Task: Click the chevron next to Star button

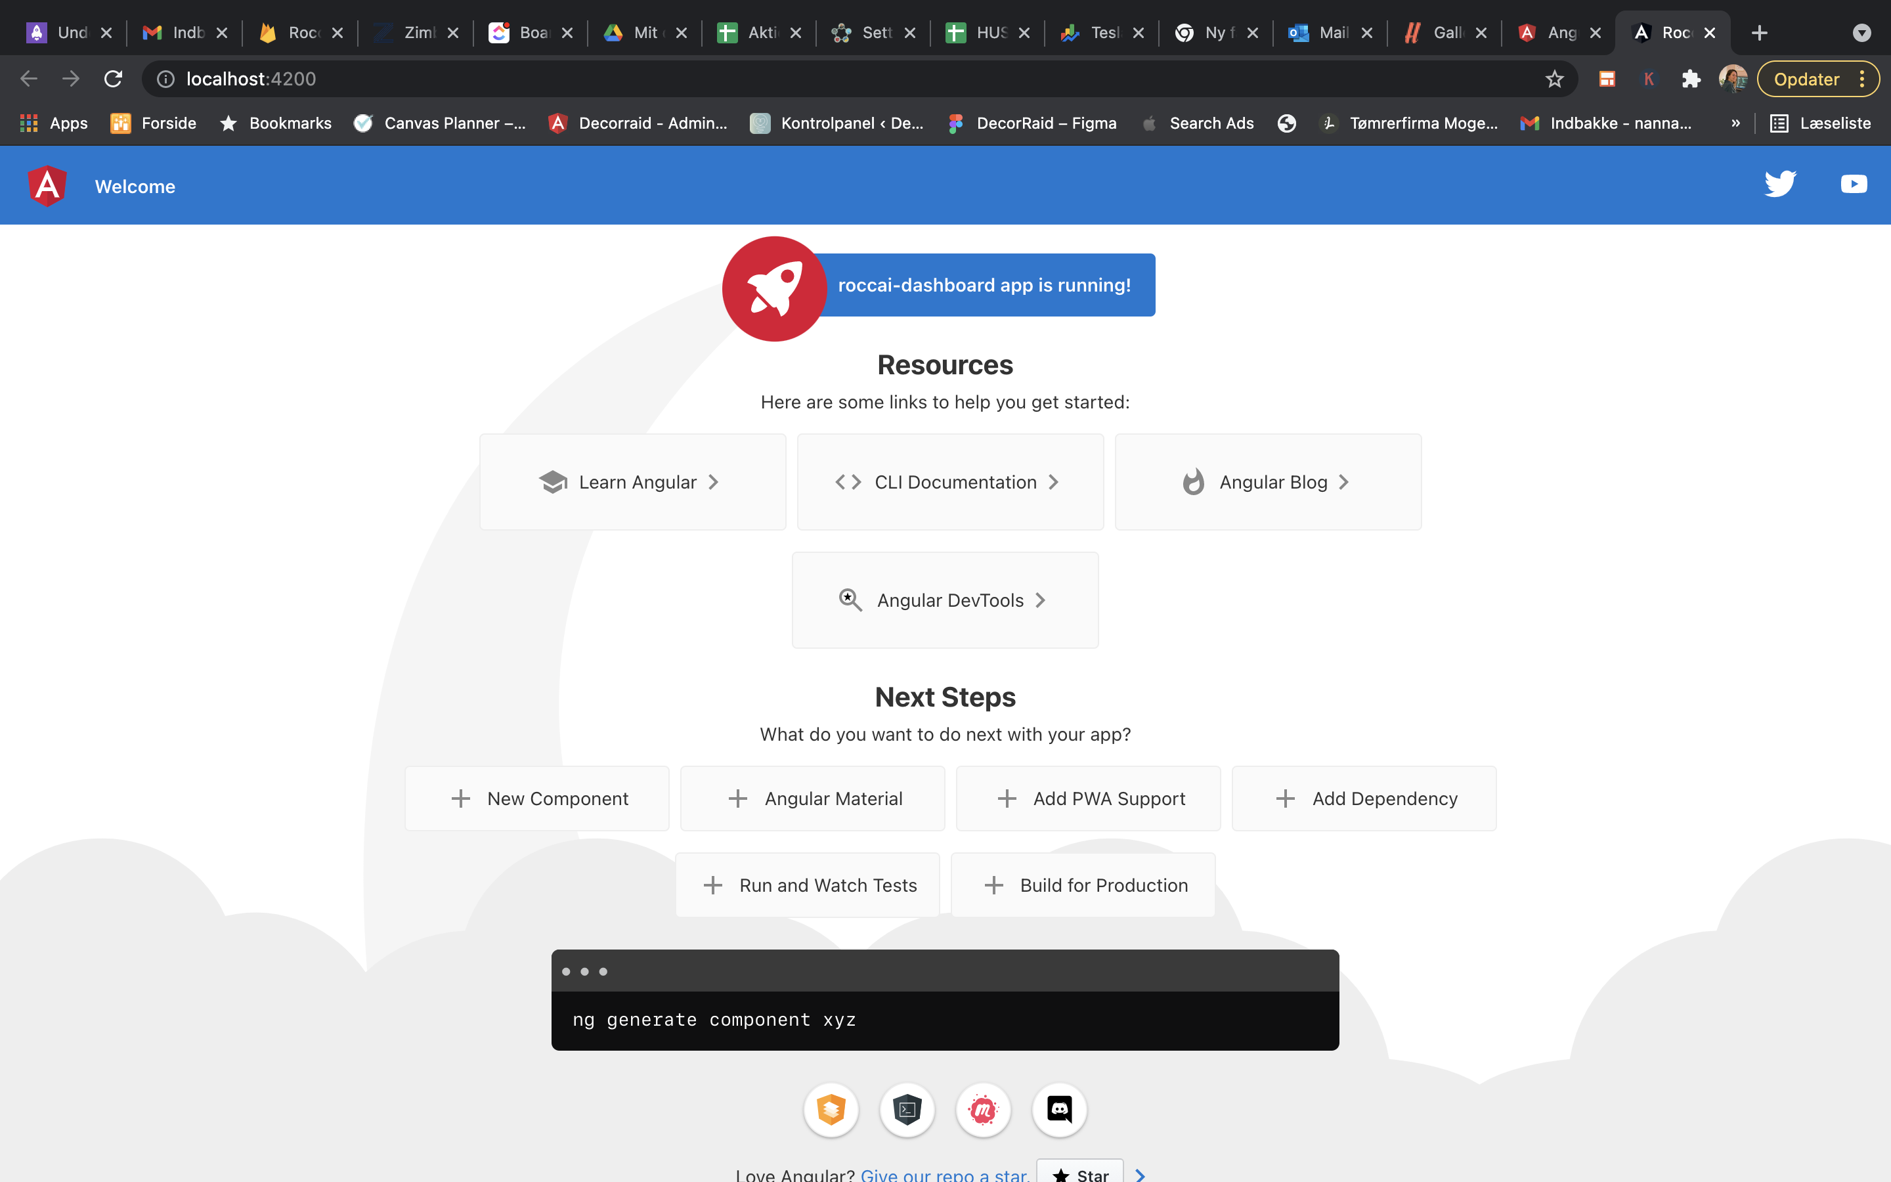Action: point(1140,1174)
